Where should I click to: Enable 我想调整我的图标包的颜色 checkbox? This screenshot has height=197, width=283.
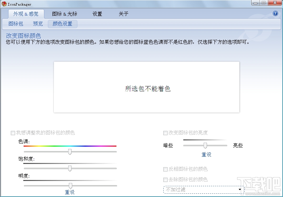[12, 133]
